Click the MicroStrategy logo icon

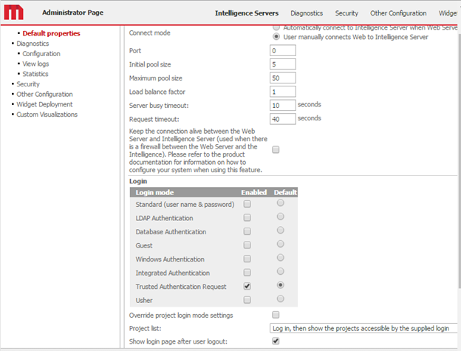pyautogui.click(x=15, y=13)
